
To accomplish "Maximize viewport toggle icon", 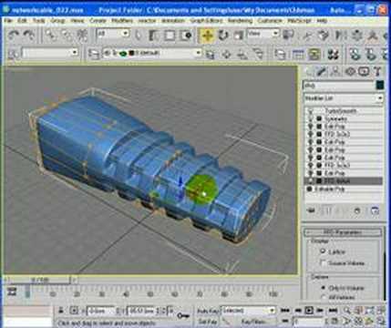I will coord(381,321).
